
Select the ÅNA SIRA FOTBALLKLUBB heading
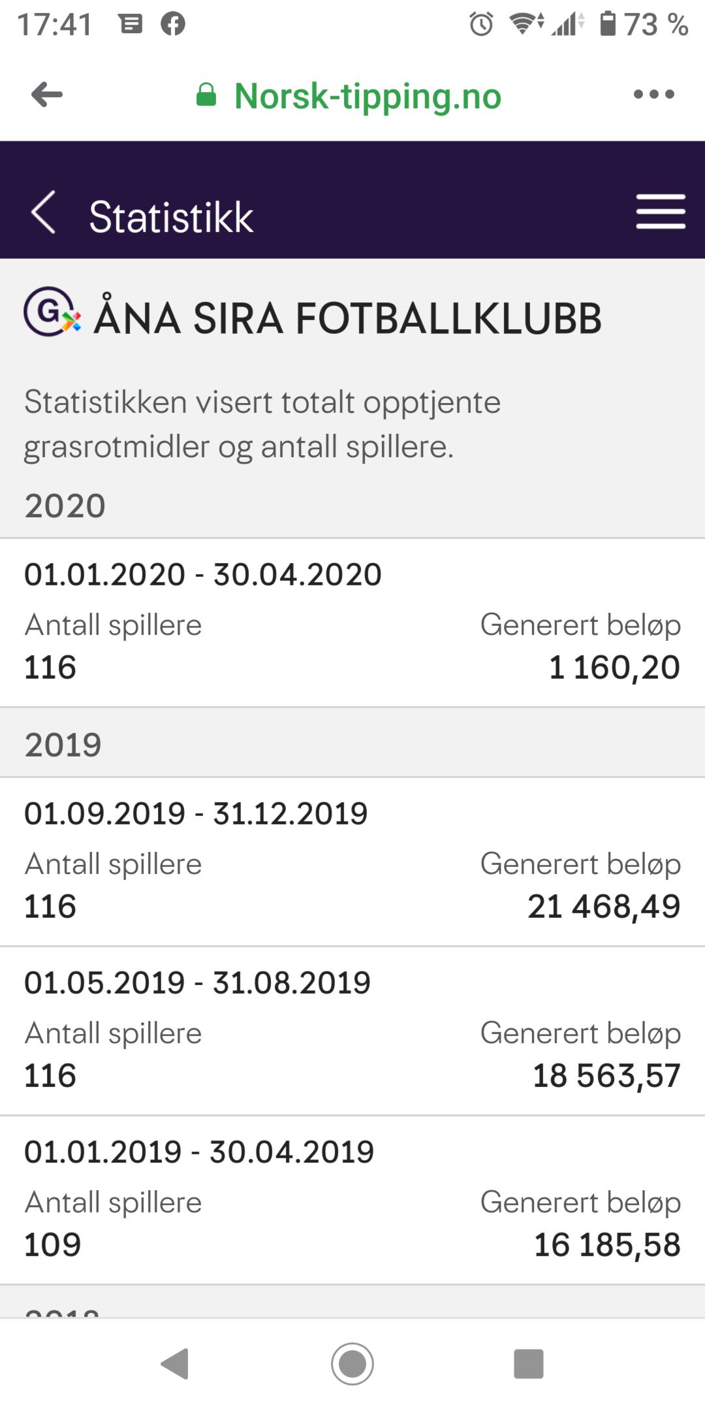[x=347, y=318]
